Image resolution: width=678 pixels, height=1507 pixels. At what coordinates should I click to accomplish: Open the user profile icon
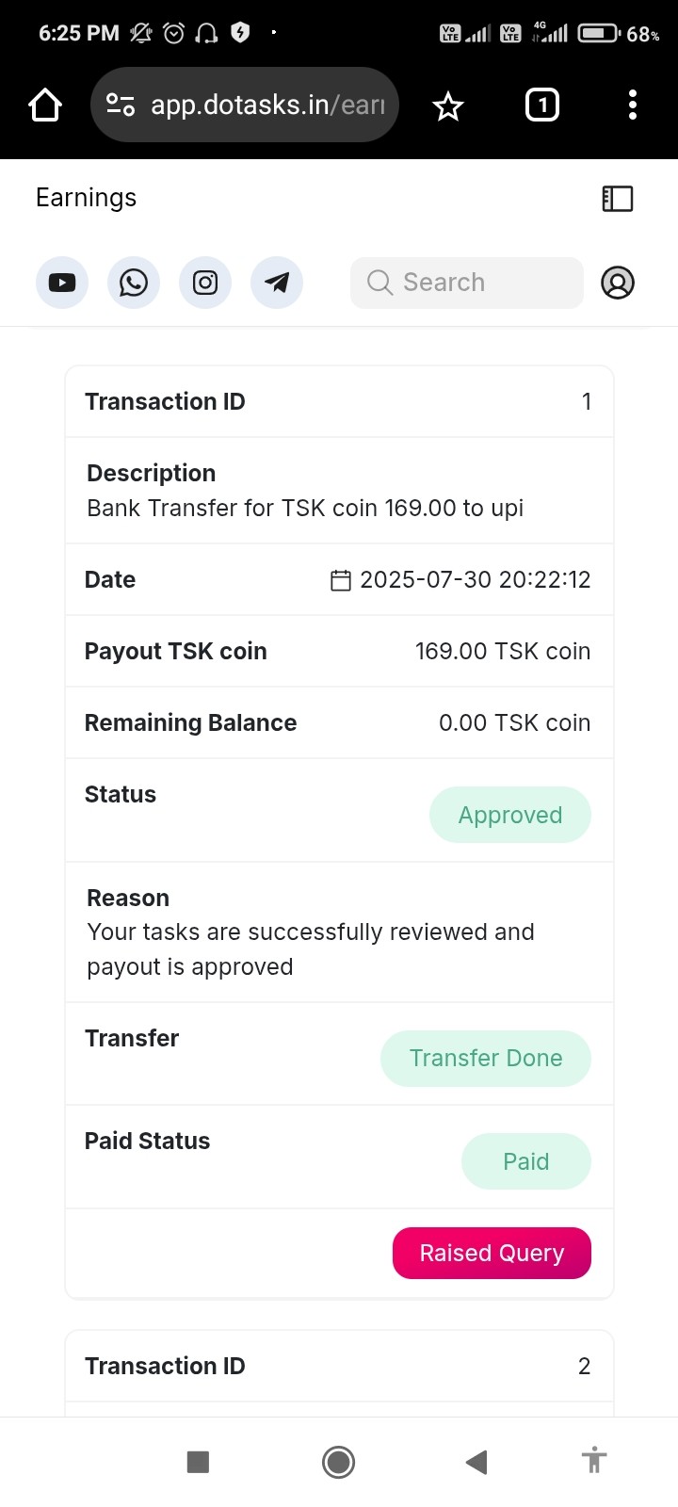click(x=618, y=283)
